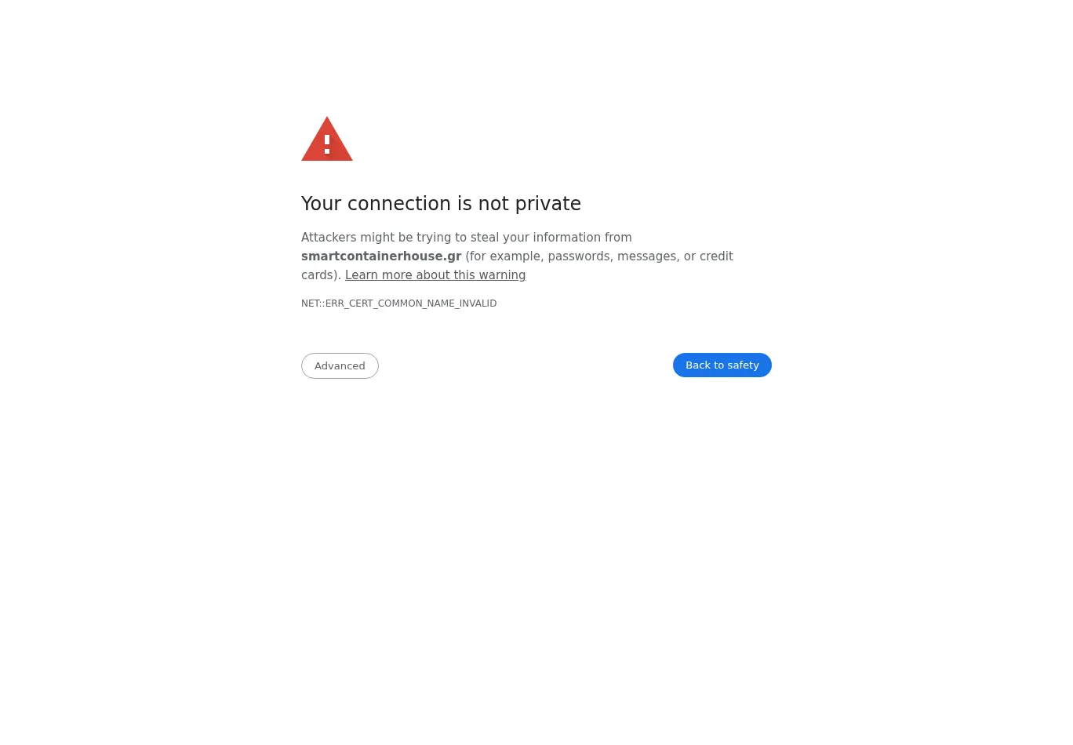
Task: Click the word warning in the link
Action: (x=501, y=275)
